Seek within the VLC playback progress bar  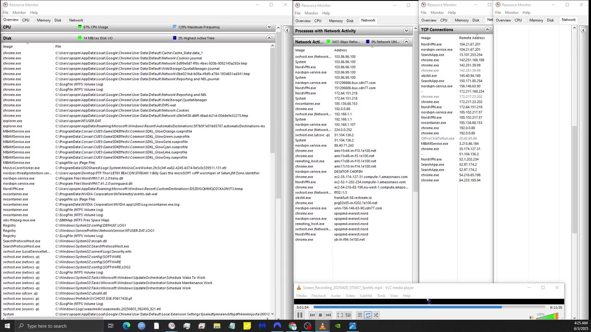(x=428, y=307)
